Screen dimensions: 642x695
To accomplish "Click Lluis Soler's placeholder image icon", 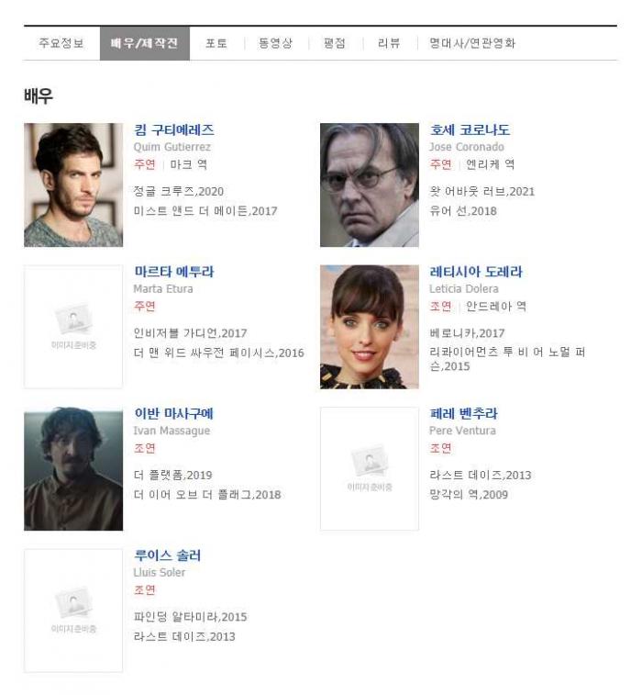I will click(x=73, y=603).
